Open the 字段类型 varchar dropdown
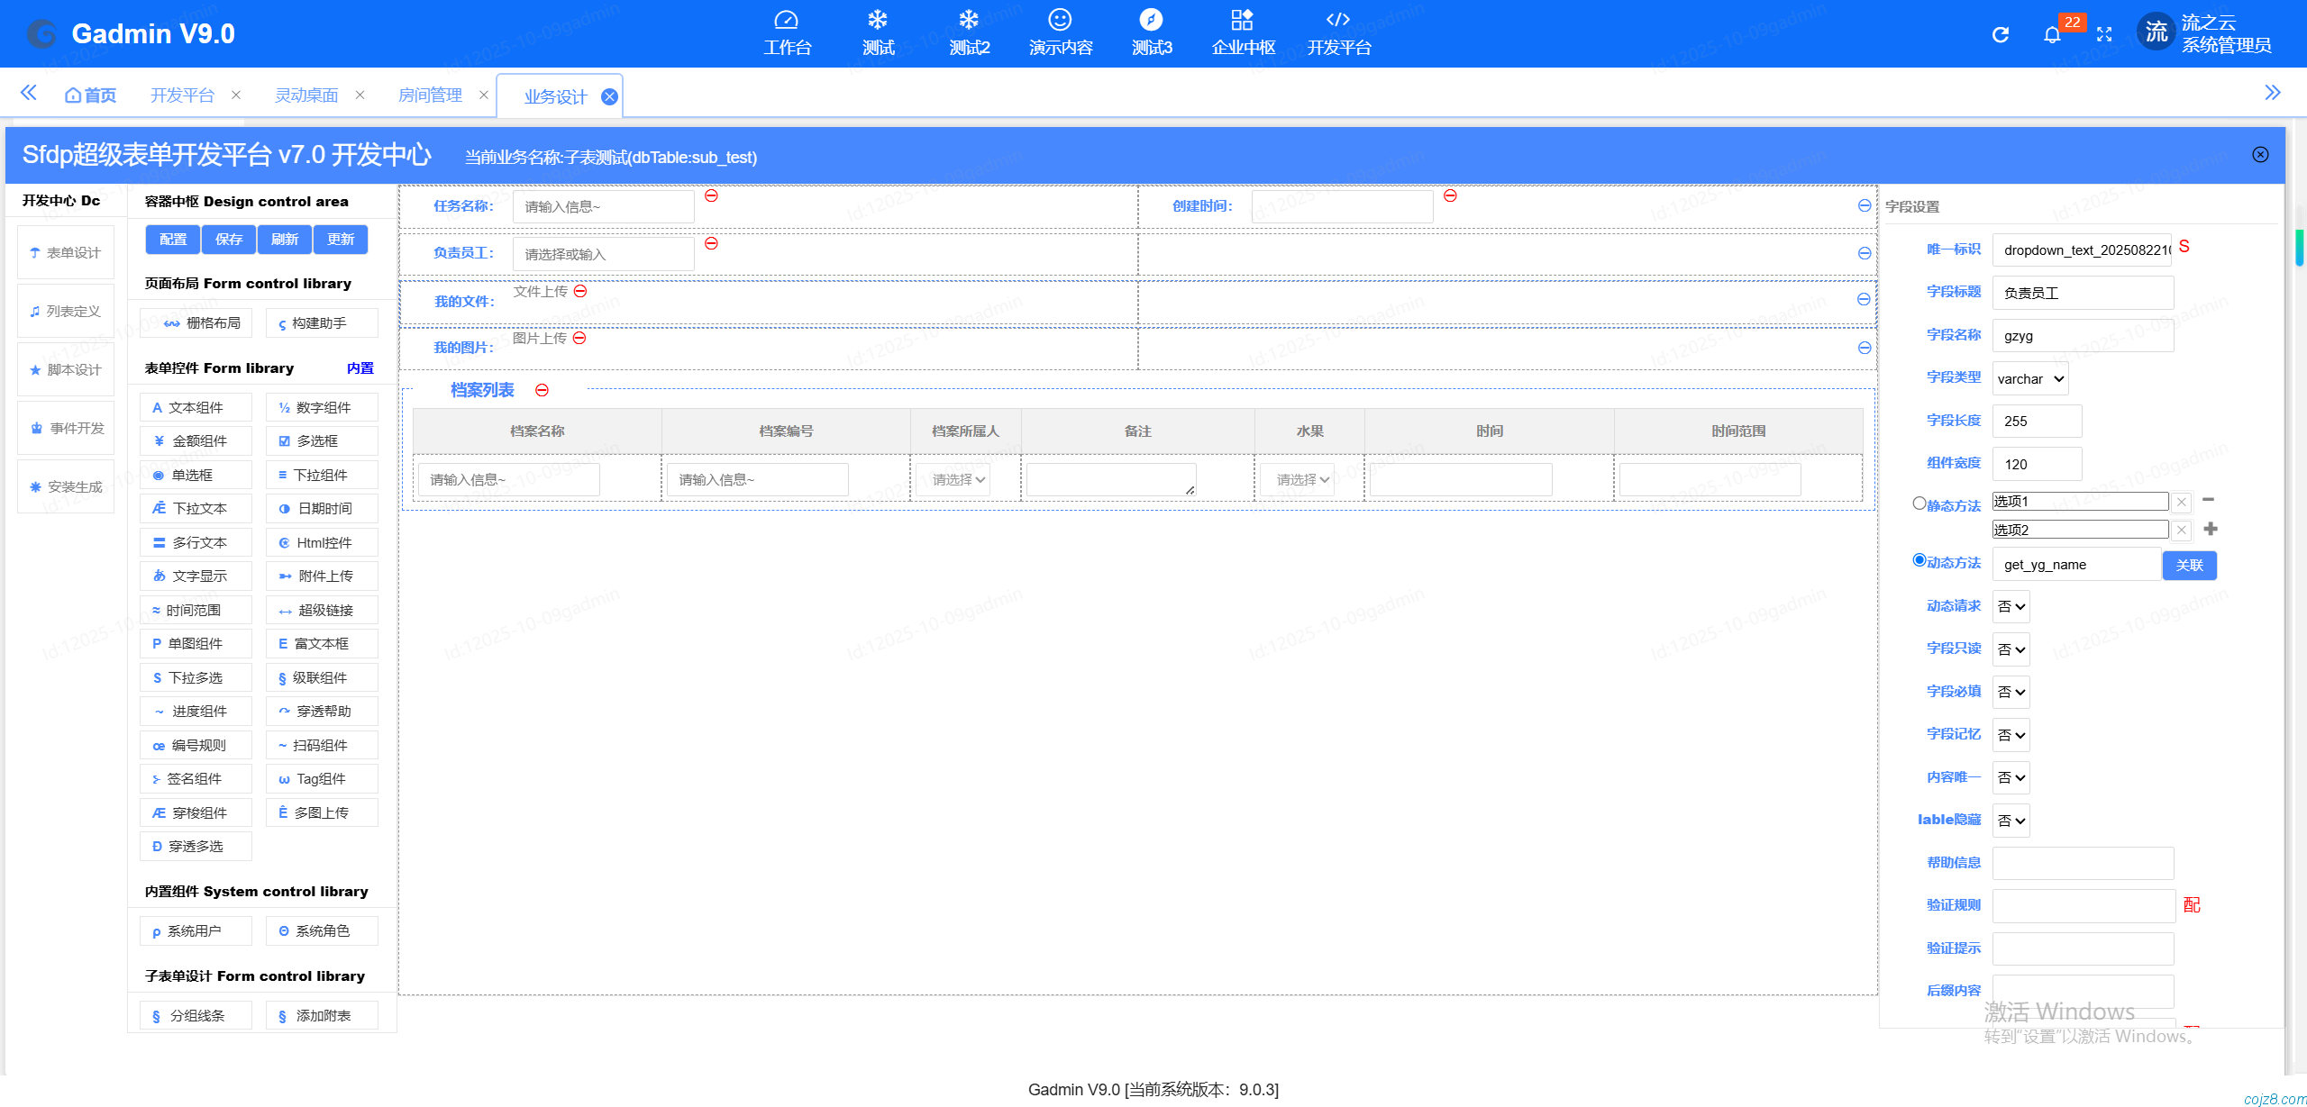Image resolution: width=2307 pixels, height=1107 pixels. [2029, 379]
